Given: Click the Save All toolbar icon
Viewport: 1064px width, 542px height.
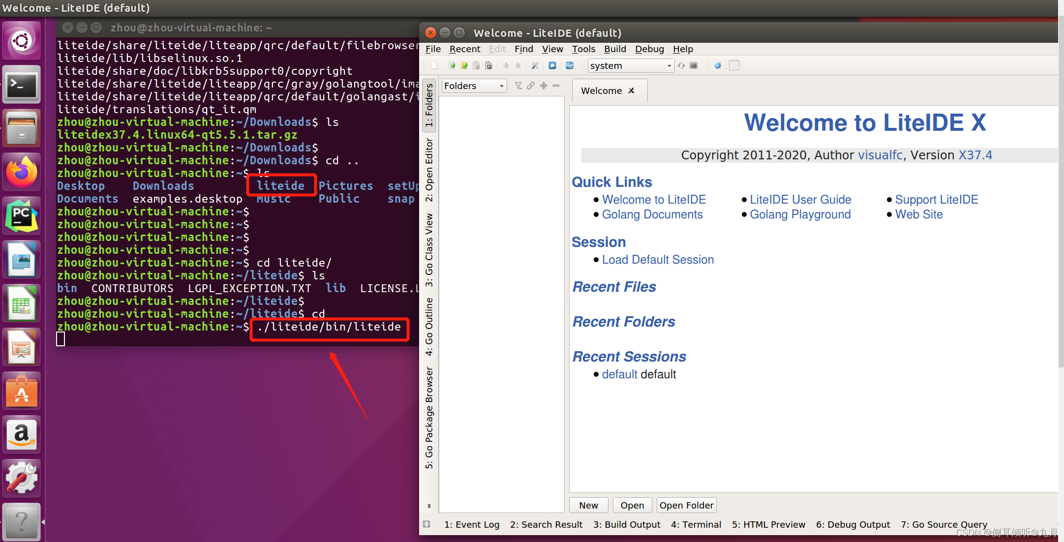Looking at the screenshot, I should tap(488, 65).
